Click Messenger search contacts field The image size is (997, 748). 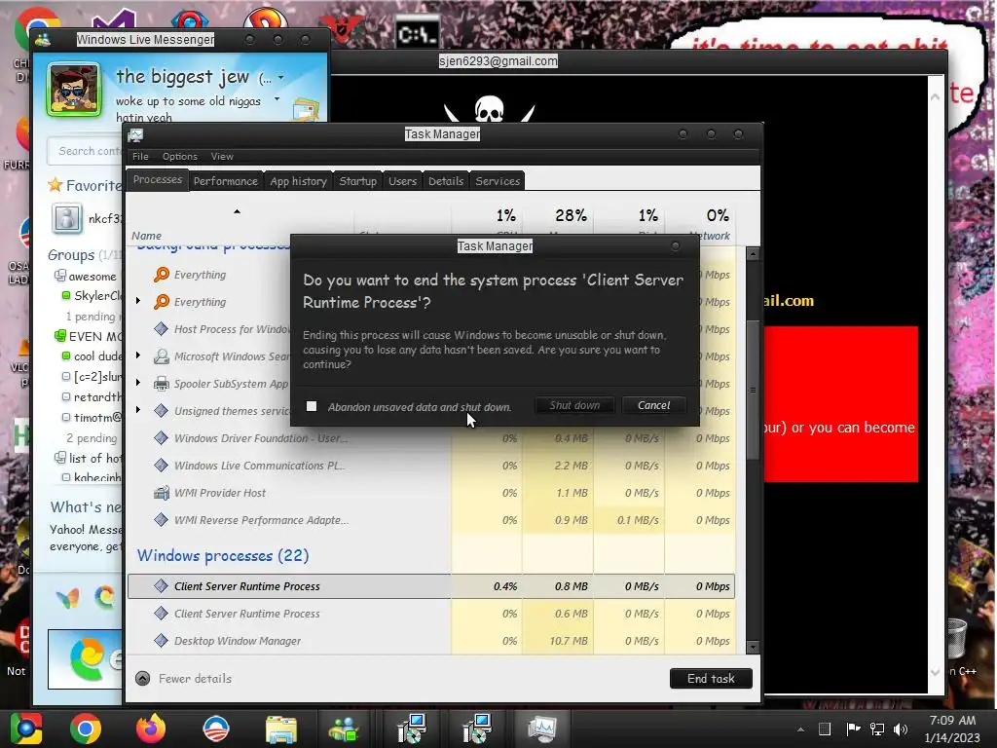click(x=86, y=151)
